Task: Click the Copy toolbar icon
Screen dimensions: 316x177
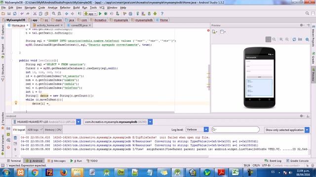Action: coord(40,14)
